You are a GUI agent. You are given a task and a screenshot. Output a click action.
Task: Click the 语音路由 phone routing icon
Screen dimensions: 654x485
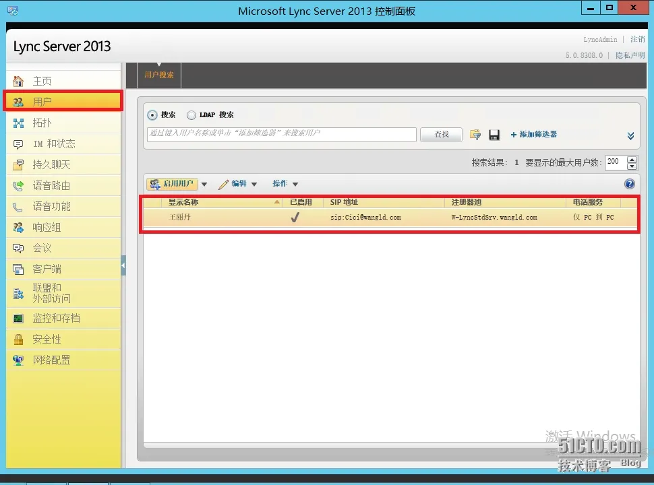[18, 186]
